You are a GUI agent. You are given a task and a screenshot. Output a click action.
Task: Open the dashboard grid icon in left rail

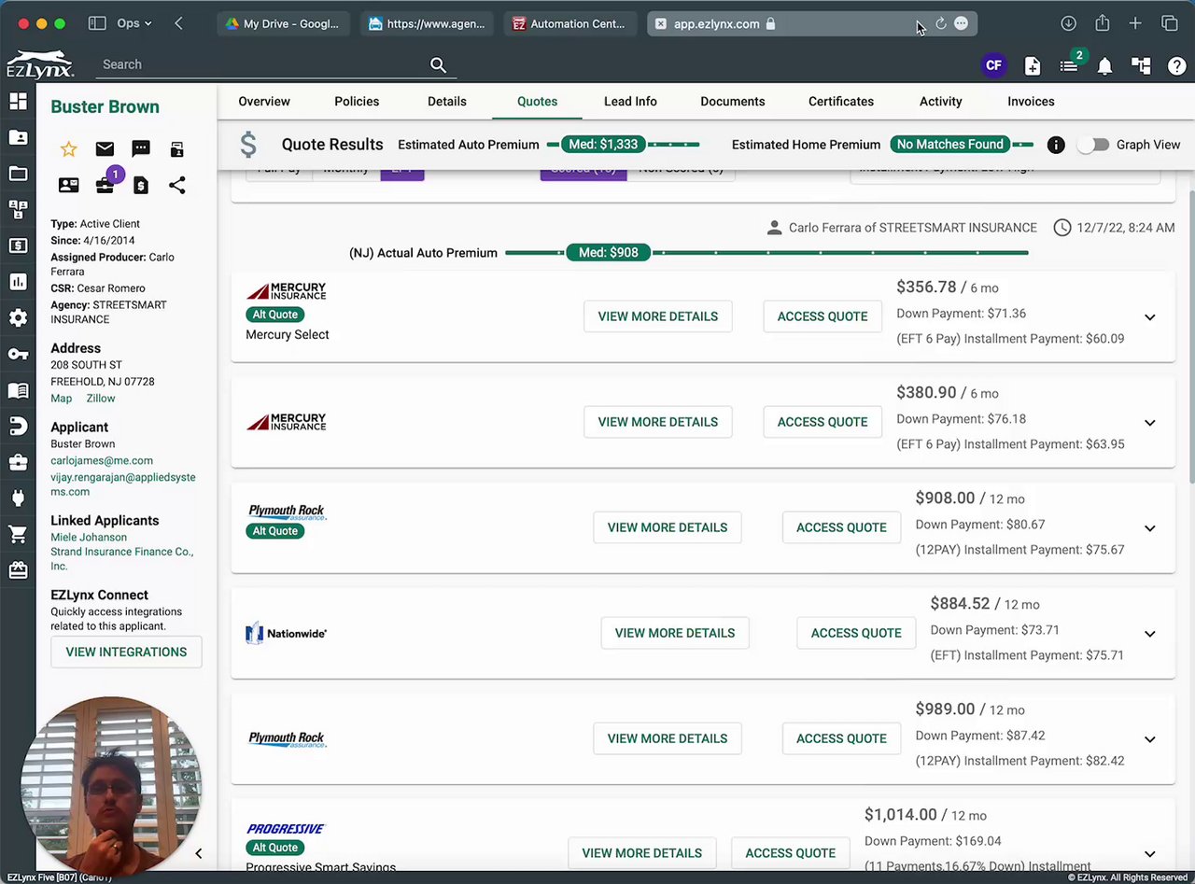(18, 102)
